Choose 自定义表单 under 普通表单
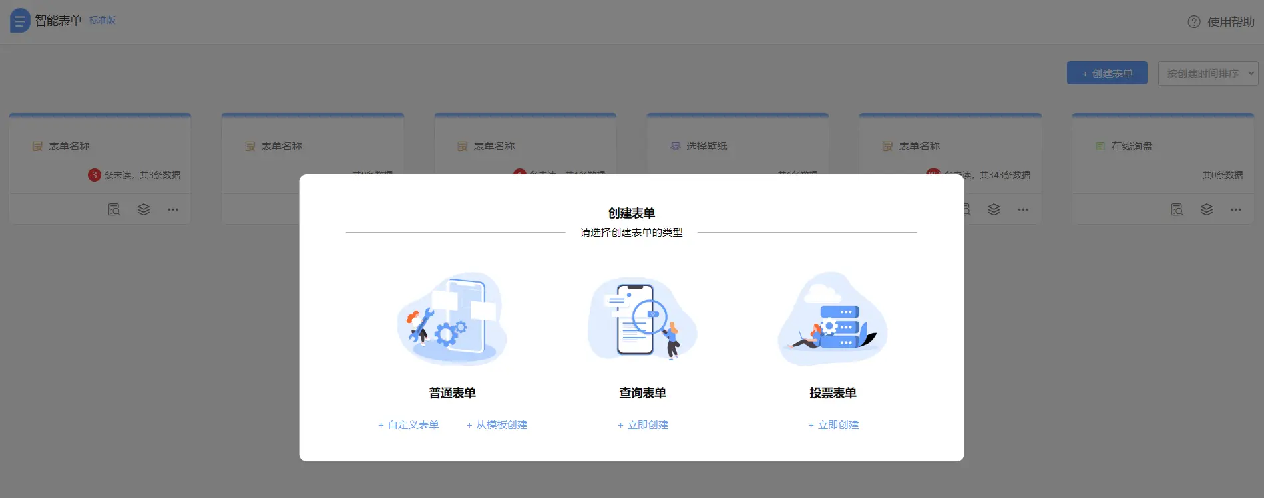The image size is (1264, 498). click(x=409, y=425)
